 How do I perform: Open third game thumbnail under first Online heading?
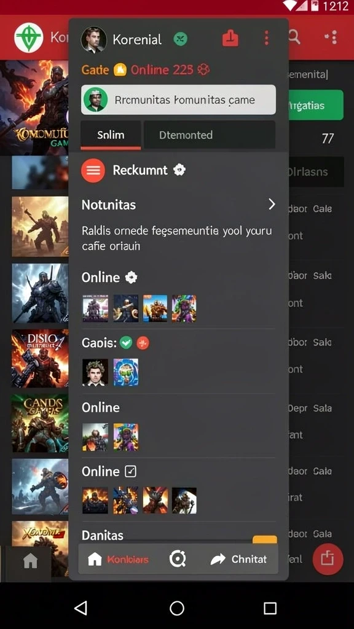[x=155, y=308]
